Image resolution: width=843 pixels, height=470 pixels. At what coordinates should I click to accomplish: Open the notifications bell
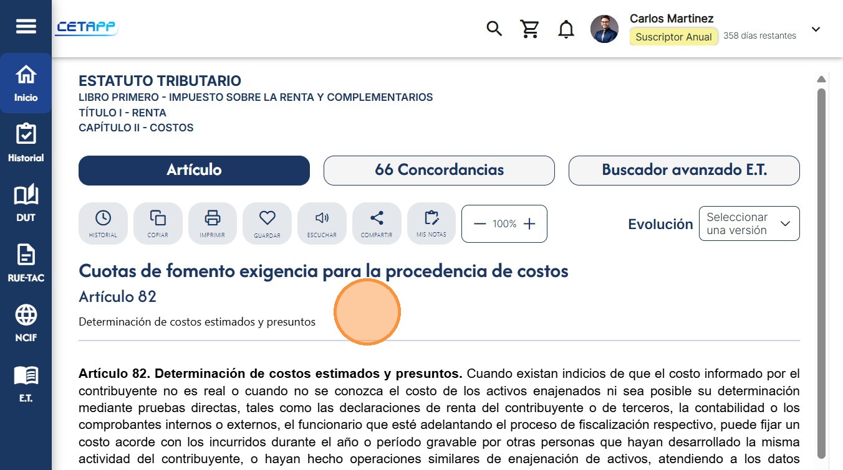[x=566, y=29]
